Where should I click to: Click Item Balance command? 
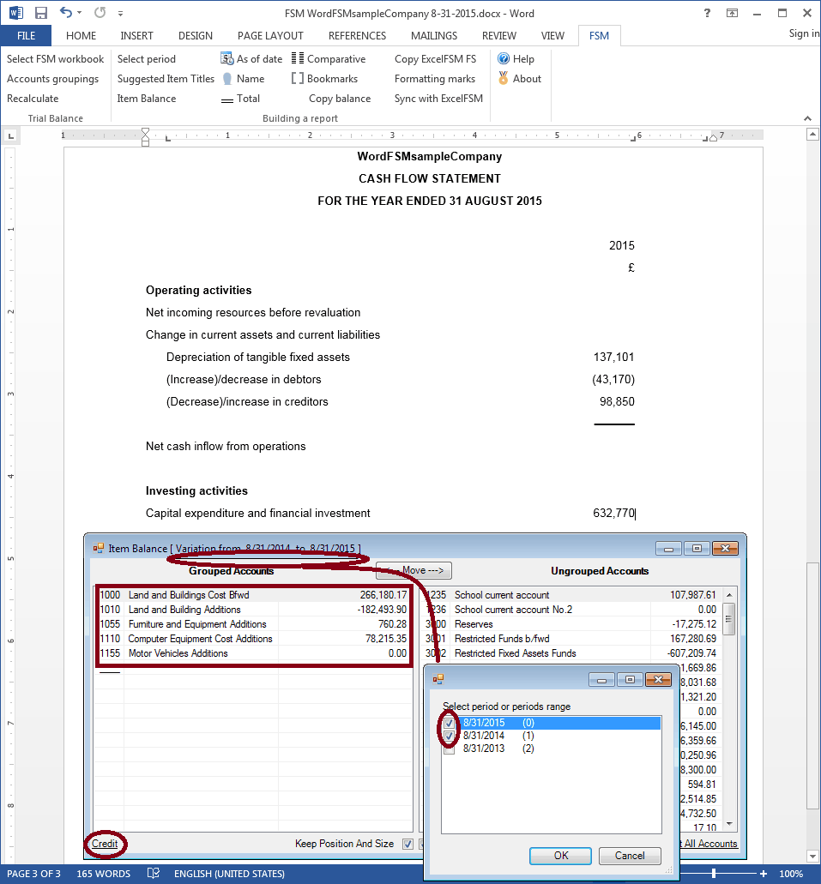(147, 98)
